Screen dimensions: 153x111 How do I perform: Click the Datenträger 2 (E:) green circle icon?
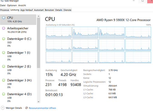click(x=4, y=66)
